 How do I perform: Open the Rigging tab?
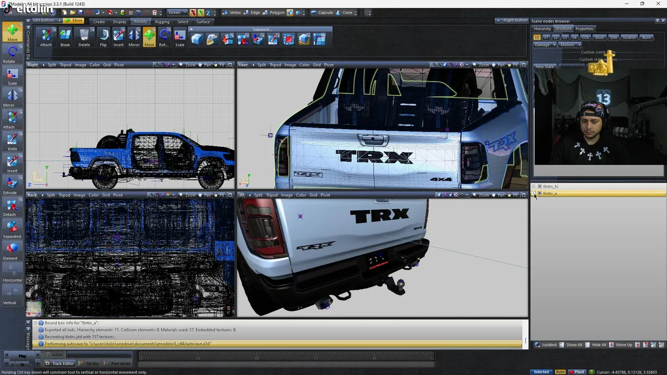[162, 22]
